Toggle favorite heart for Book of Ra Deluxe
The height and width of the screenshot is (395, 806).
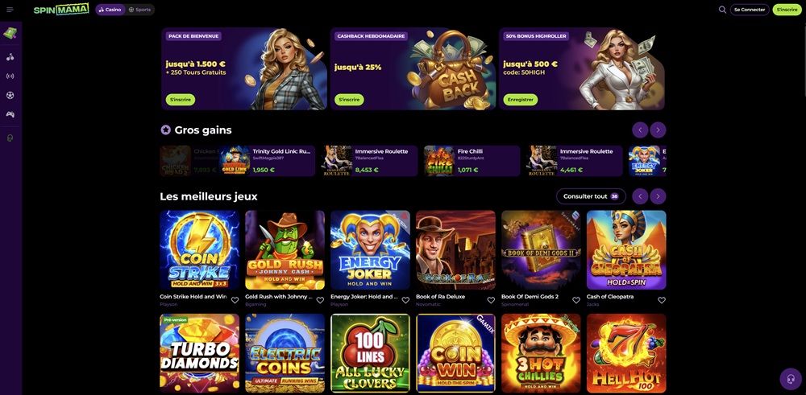[x=490, y=300]
